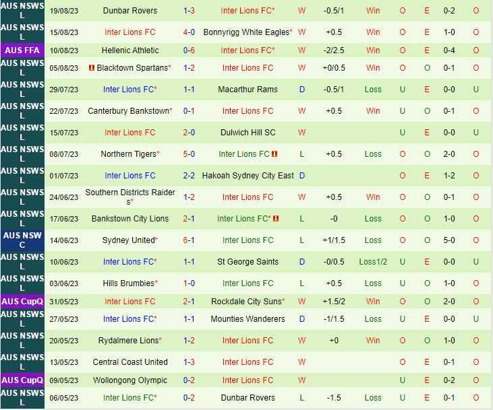493x410 pixels.
Task: Select the AUS NSW C competition label
Action: click(22, 240)
